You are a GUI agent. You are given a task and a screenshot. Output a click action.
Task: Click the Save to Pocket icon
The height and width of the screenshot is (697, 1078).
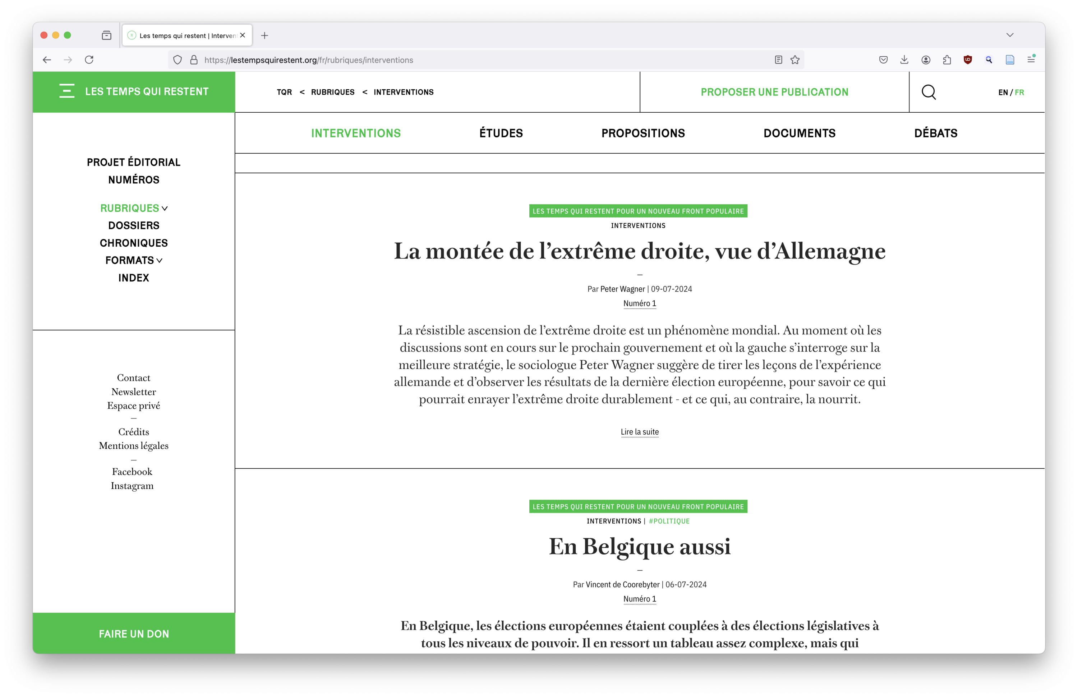coord(883,60)
